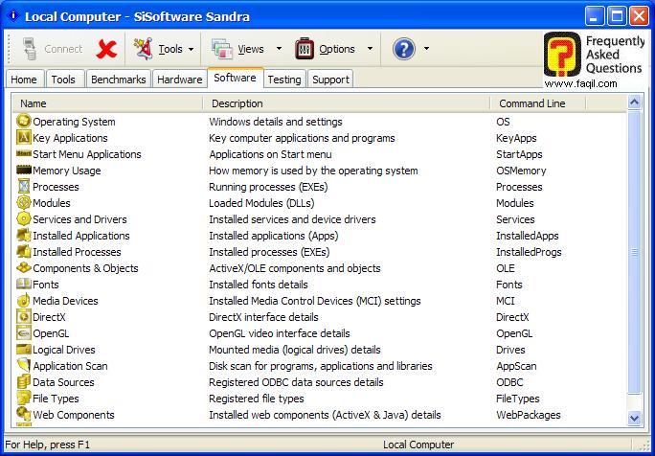The height and width of the screenshot is (456, 655).
Task: Click the Views toolbar button
Action: click(237, 49)
